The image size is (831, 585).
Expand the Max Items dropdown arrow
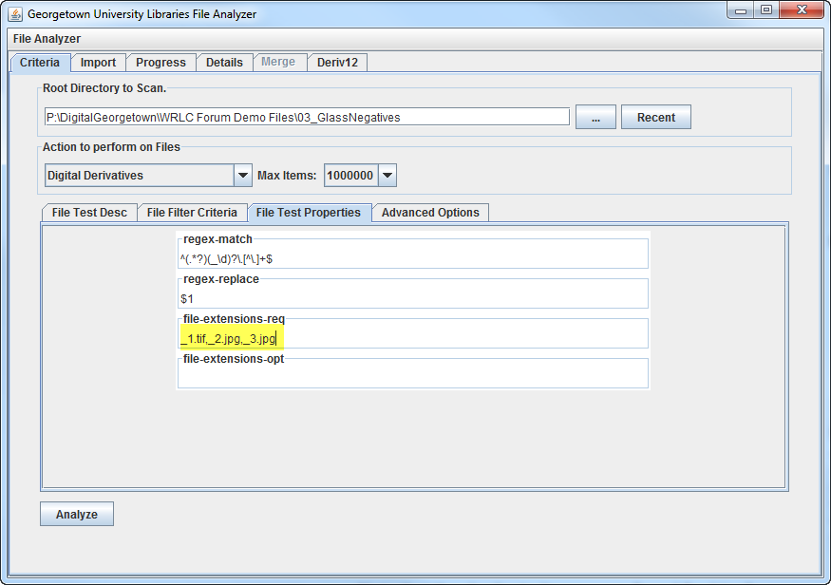click(387, 176)
